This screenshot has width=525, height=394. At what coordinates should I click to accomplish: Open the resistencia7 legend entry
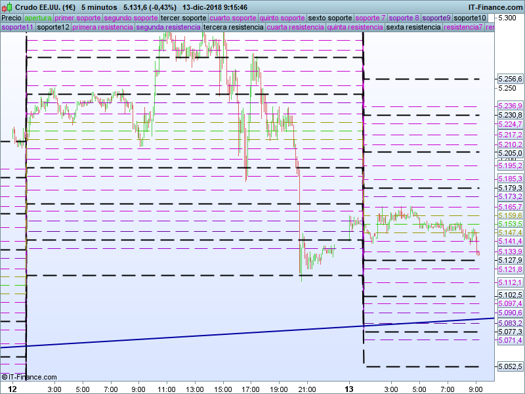(x=463, y=27)
